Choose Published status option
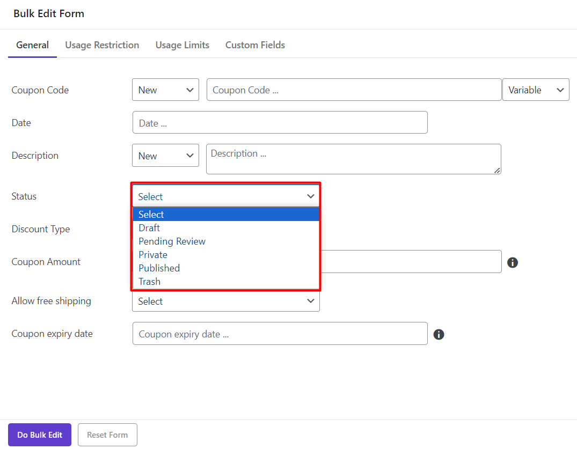Screen dimensions: 577x449 tap(159, 268)
